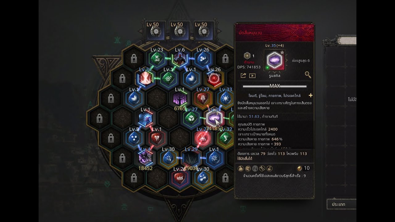Click the large skill rune thumbnail in panel

(x=275, y=60)
